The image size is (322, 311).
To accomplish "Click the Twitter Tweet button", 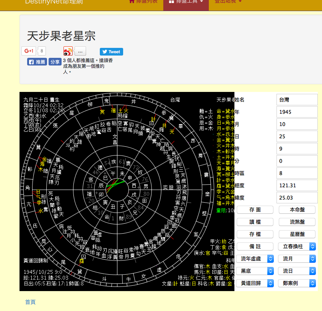I will tap(111, 52).
